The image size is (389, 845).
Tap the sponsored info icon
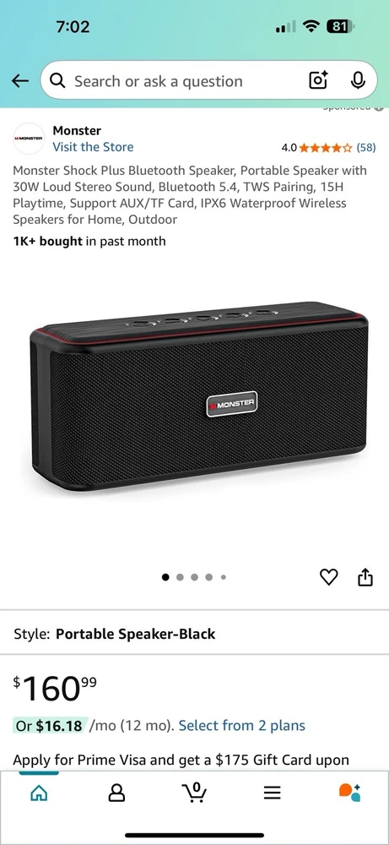coord(380,107)
